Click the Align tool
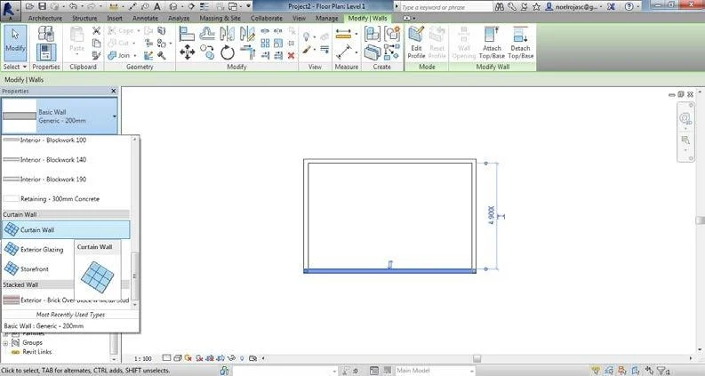 [187, 34]
